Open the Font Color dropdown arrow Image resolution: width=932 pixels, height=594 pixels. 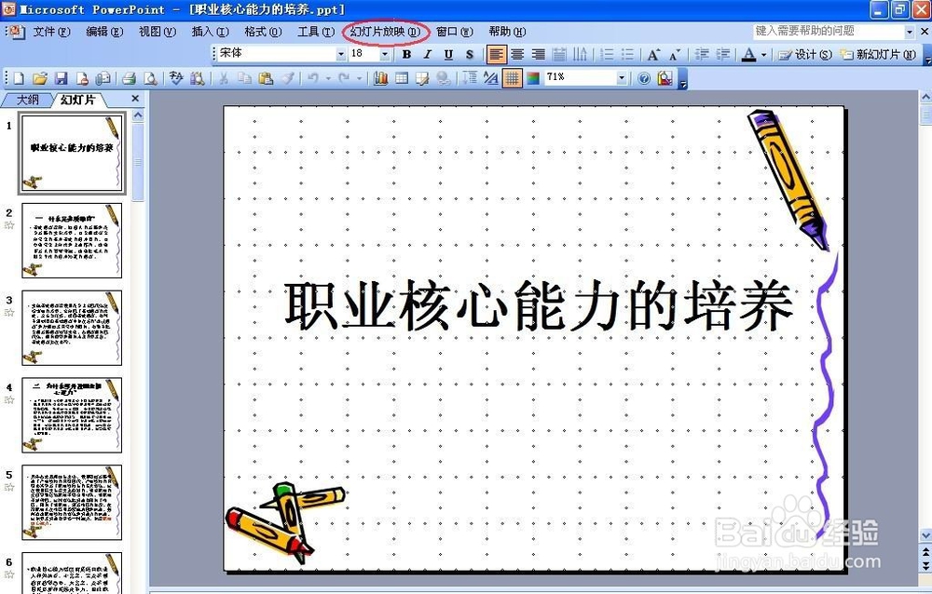763,55
